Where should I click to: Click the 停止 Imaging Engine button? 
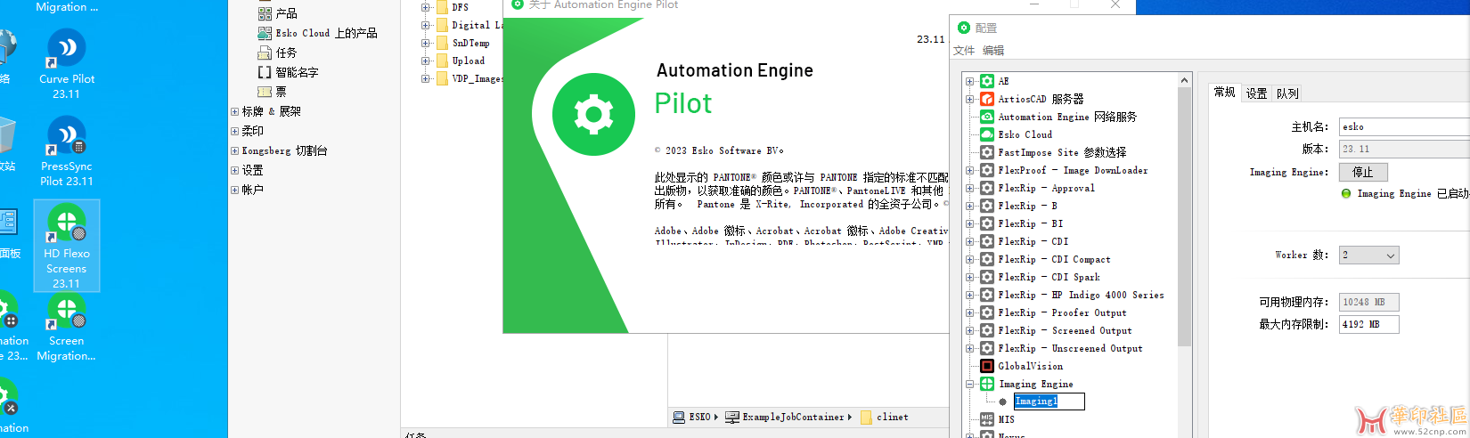(x=1363, y=172)
